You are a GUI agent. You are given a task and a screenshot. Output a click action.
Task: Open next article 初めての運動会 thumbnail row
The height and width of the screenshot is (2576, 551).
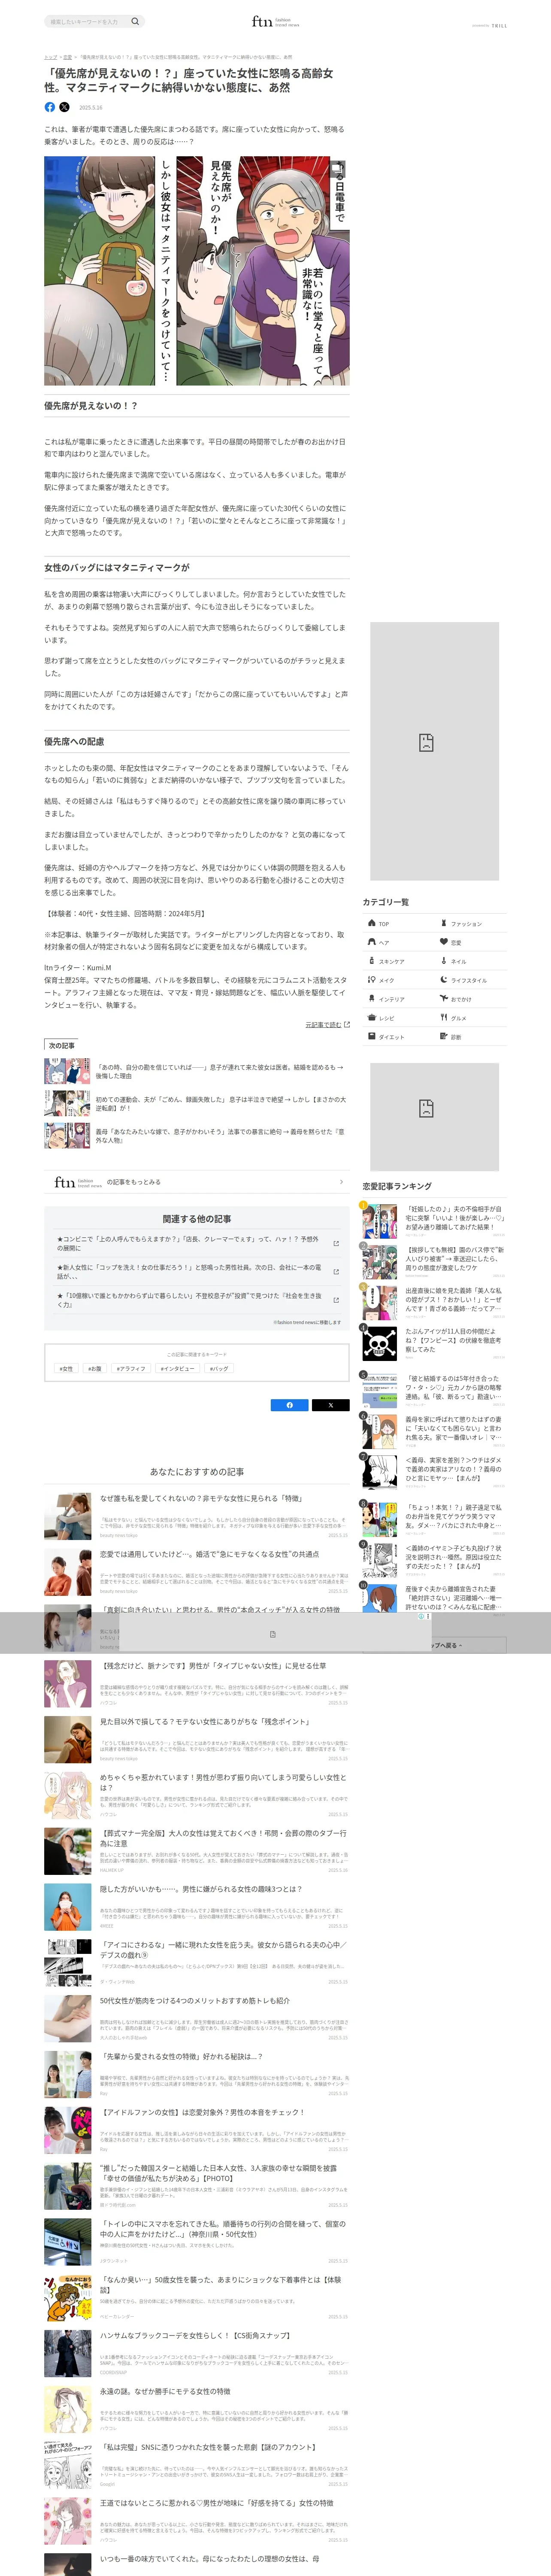pos(197,1103)
